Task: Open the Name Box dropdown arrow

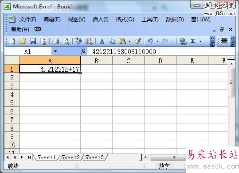Action: tap(55, 51)
